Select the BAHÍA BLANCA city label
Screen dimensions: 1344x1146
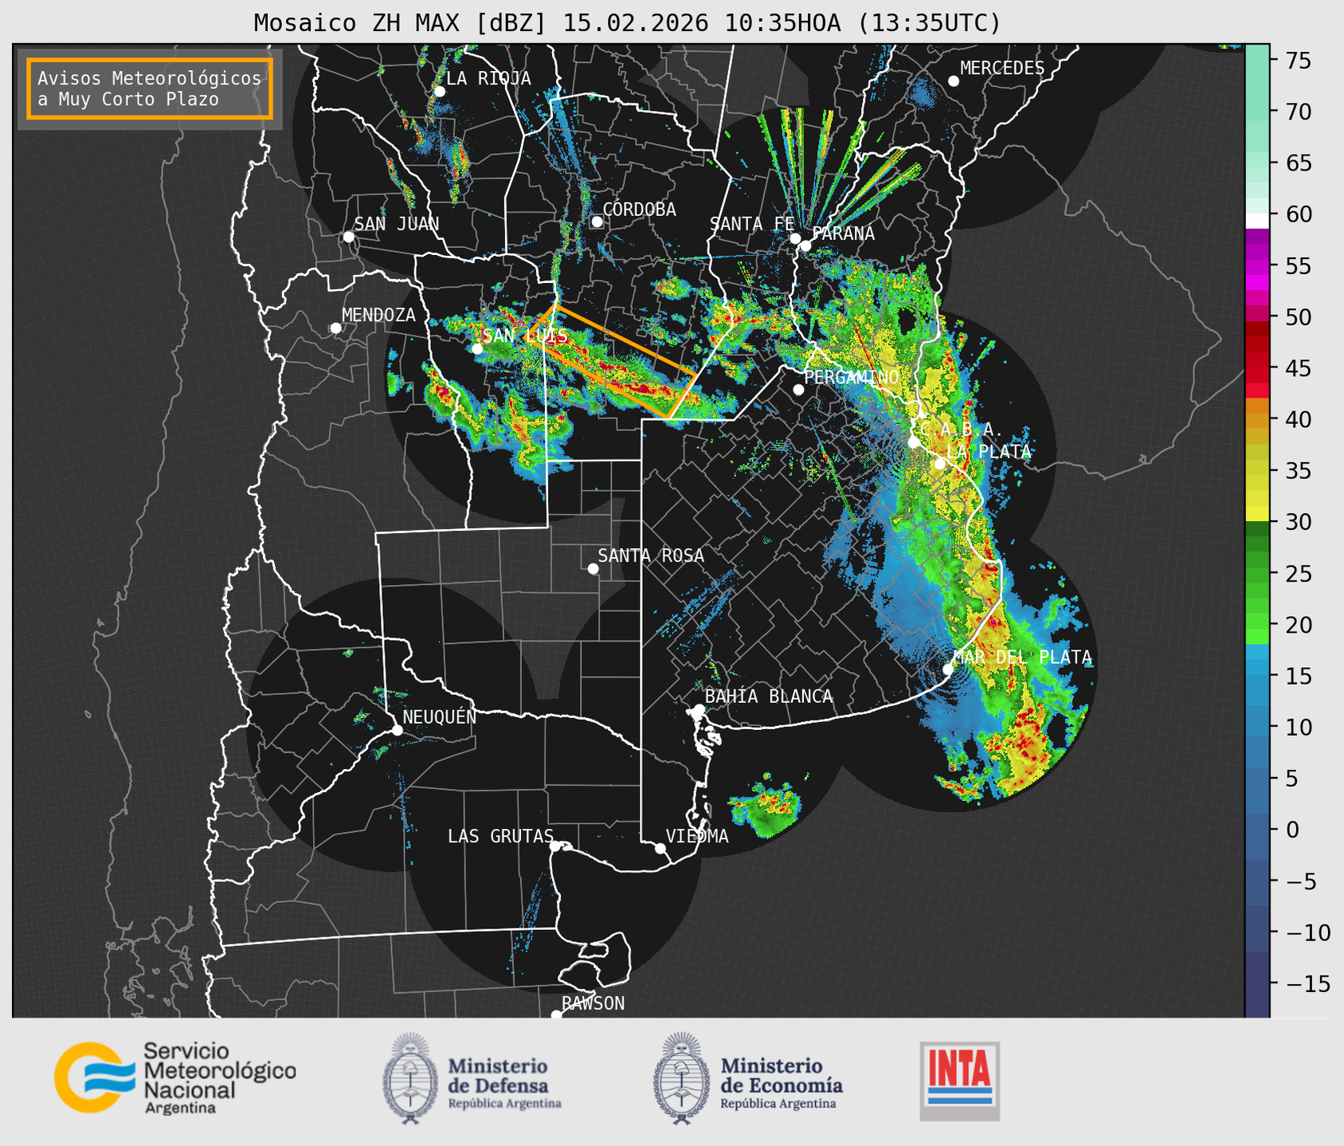tap(769, 697)
